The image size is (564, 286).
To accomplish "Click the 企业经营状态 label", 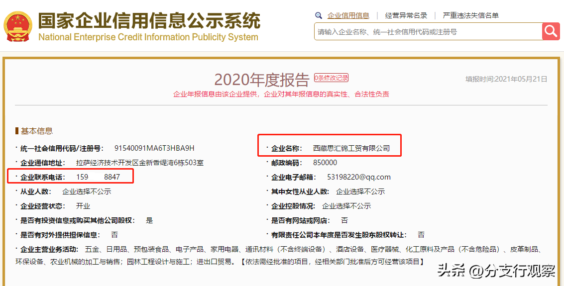I will (x=43, y=206).
